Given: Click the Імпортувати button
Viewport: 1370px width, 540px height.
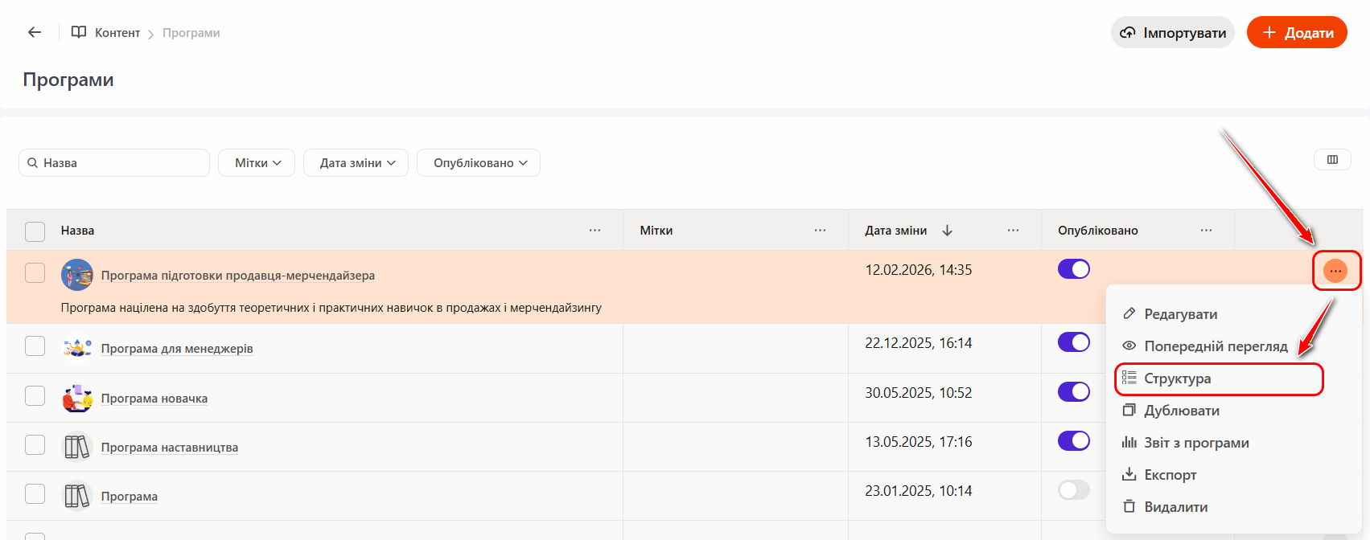Looking at the screenshot, I should click(1173, 33).
